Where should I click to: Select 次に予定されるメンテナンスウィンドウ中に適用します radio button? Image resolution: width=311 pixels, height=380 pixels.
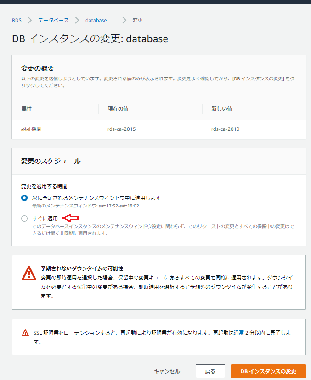pyautogui.click(x=24, y=198)
